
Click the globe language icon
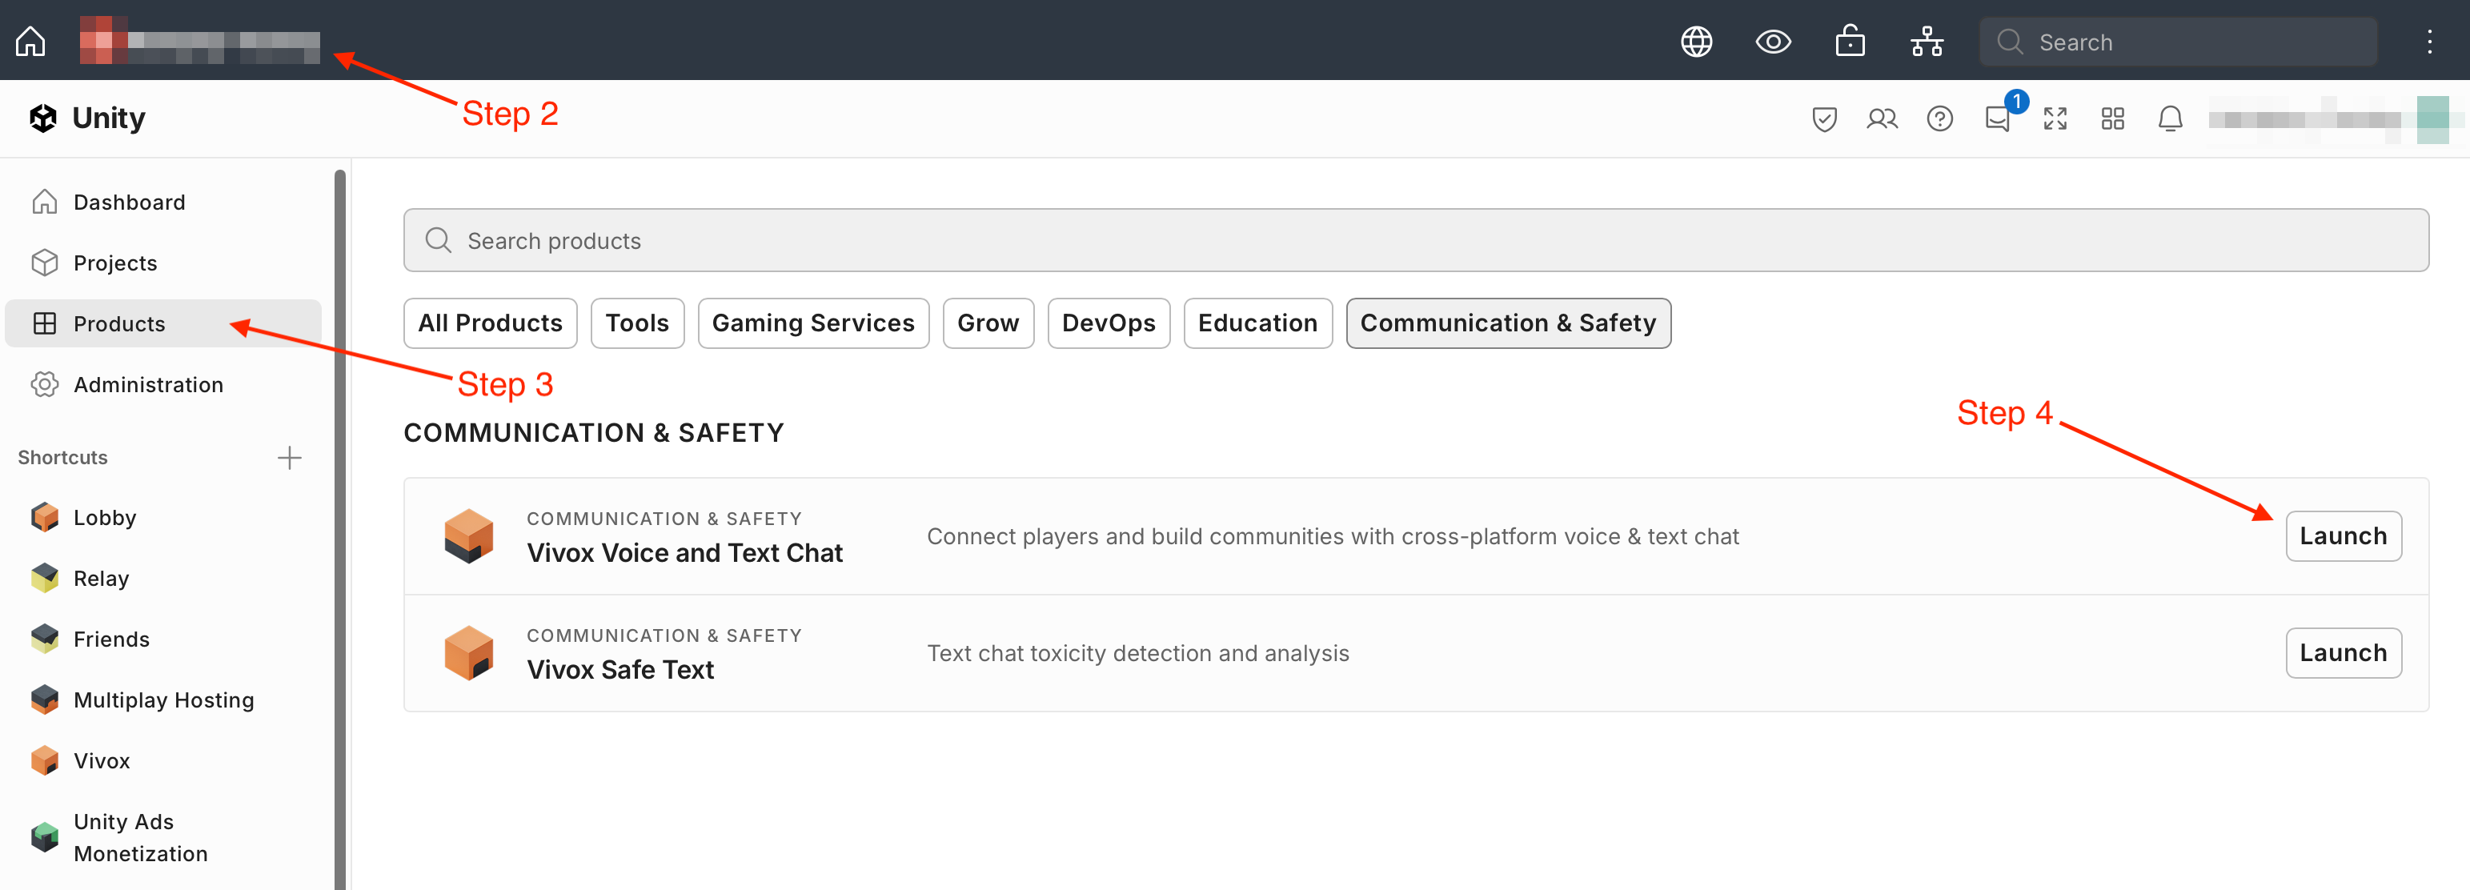1696,42
